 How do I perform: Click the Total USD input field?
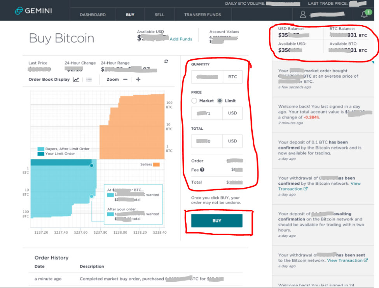207,141
